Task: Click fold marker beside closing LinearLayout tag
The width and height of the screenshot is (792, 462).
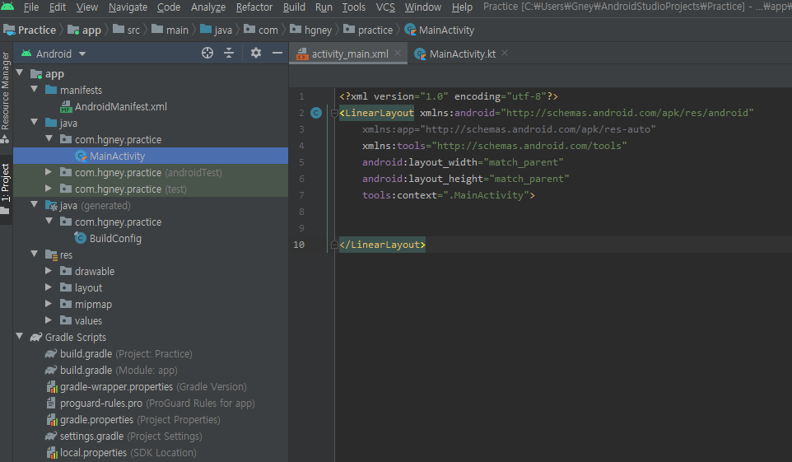Action: (334, 245)
